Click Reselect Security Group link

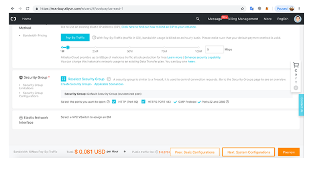pos(86,79)
